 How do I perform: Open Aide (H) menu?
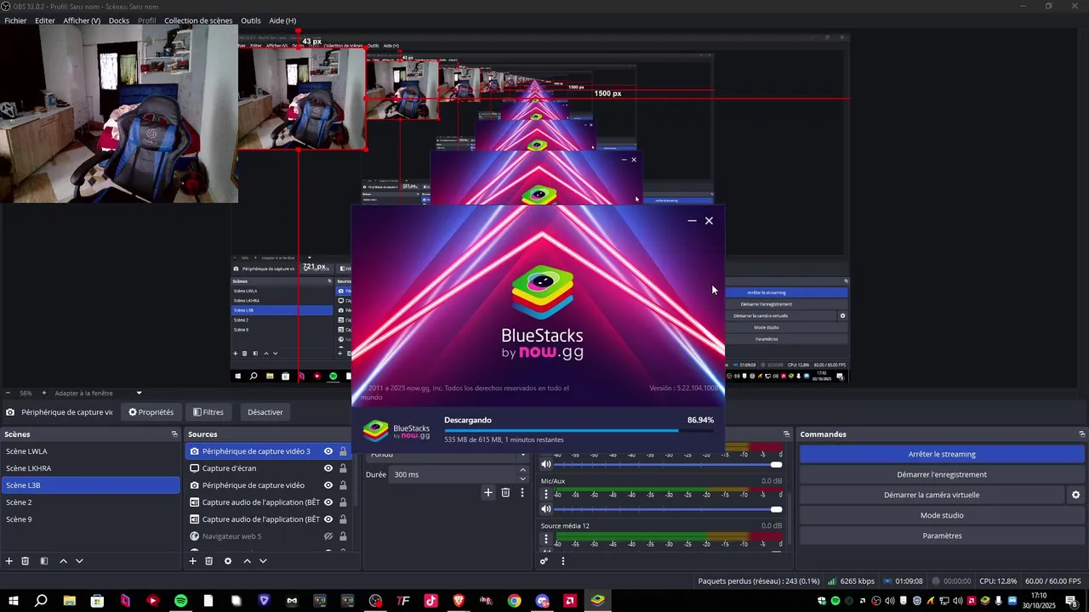click(x=282, y=20)
